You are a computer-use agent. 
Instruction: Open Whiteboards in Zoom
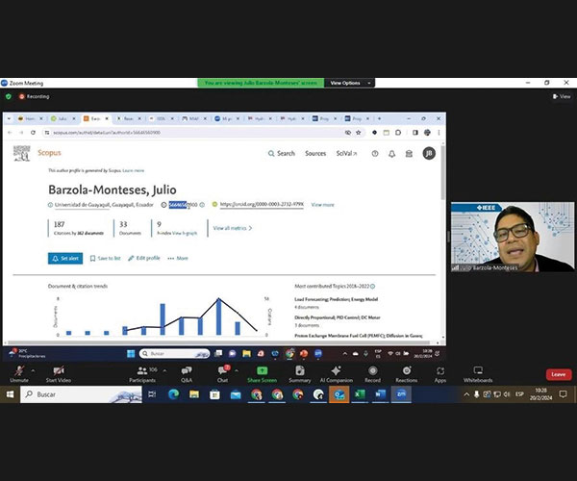coord(478,374)
